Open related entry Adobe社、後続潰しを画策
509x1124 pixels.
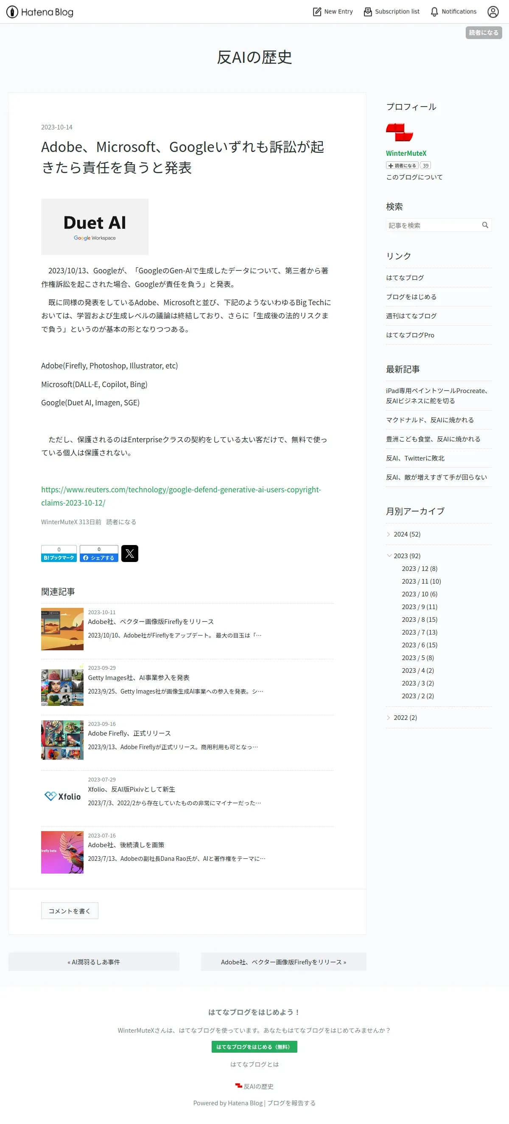coord(126,846)
